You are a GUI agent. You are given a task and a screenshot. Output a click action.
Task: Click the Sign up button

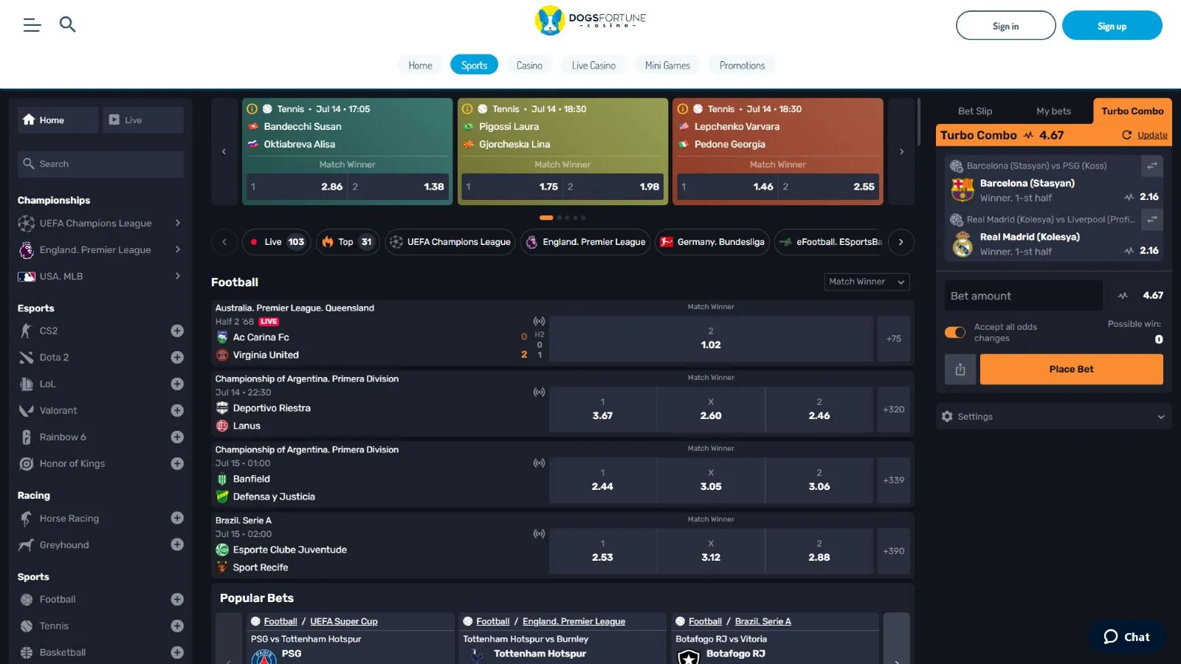(1112, 26)
